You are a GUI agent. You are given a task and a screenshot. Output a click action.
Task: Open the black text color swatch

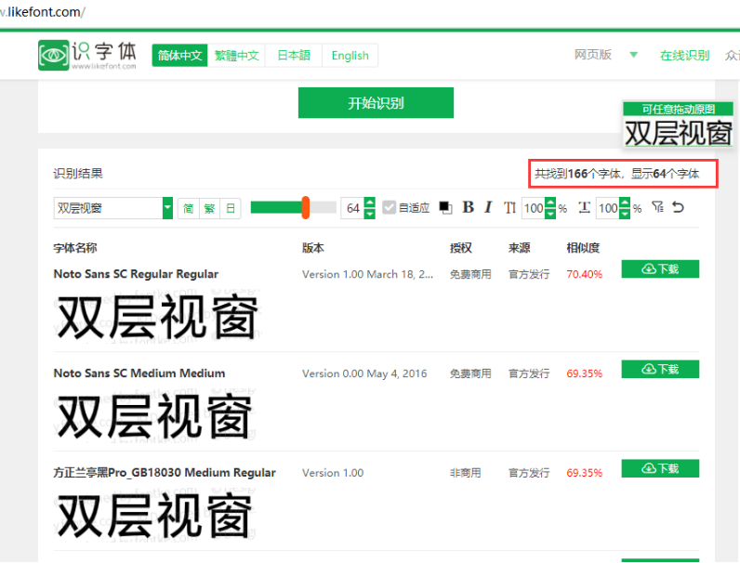[x=446, y=207]
